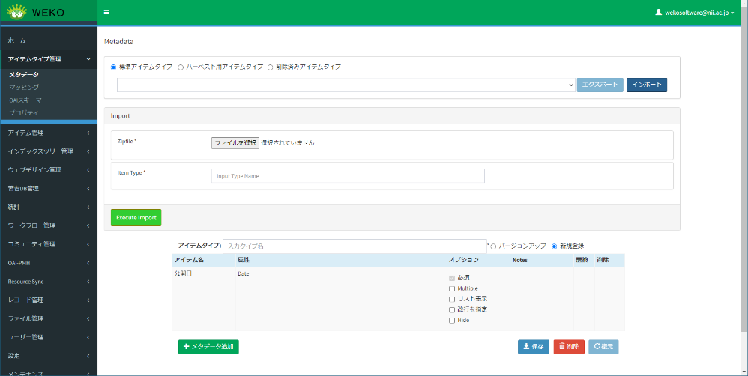Screen dimensions: 748x376
Task: Click the restore button with refresh icon
Action: click(603, 347)
